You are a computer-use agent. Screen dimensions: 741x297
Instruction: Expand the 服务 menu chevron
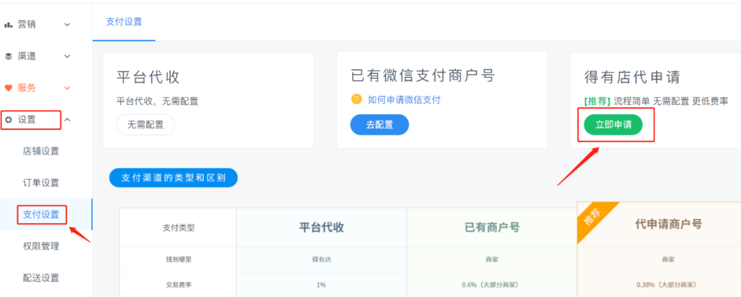67,88
